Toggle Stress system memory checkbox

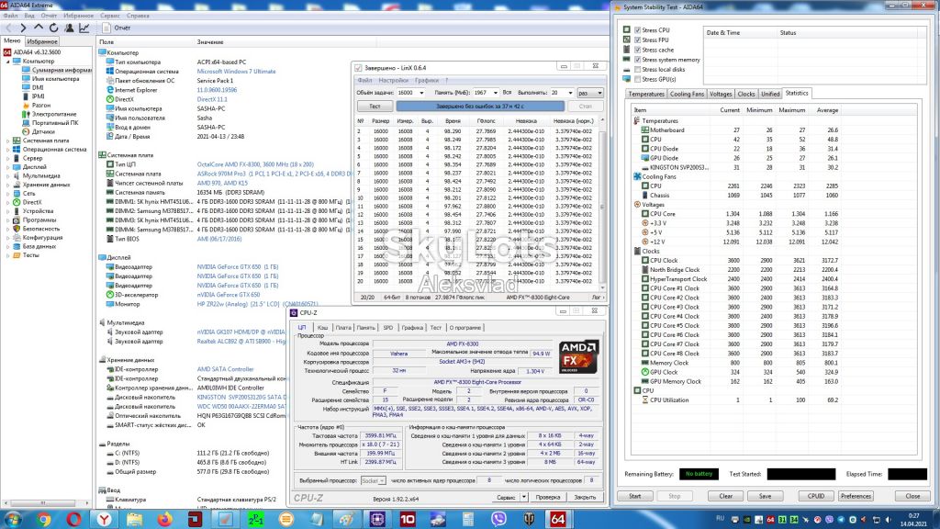click(x=637, y=60)
